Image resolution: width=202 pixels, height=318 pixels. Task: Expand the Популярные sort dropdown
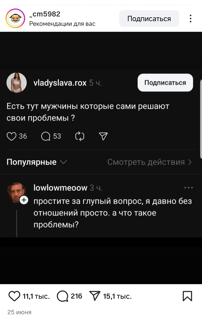tap(37, 162)
